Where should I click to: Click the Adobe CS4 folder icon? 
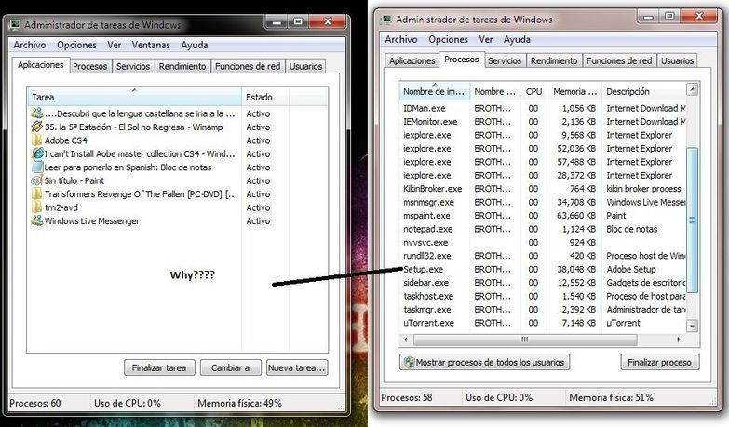(36, 140)
